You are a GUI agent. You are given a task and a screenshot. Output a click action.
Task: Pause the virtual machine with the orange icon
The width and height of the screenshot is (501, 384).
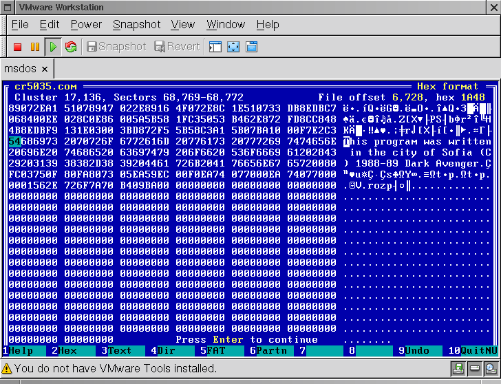(x=35, y=47)
